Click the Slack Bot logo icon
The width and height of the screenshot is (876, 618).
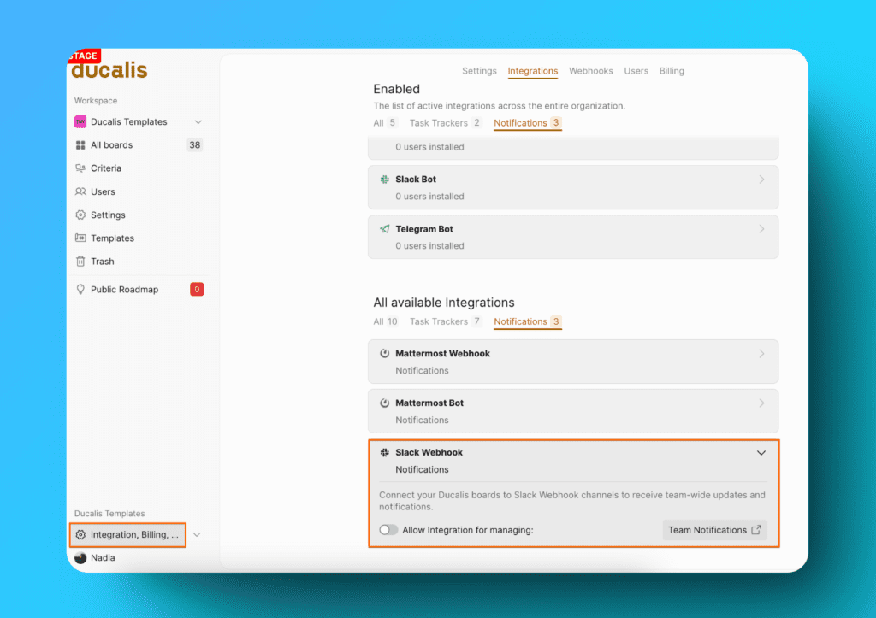(385, 180)
